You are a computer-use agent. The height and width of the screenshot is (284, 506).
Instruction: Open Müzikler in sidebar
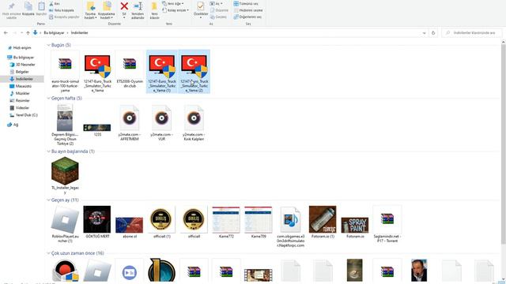click(20, 93)
